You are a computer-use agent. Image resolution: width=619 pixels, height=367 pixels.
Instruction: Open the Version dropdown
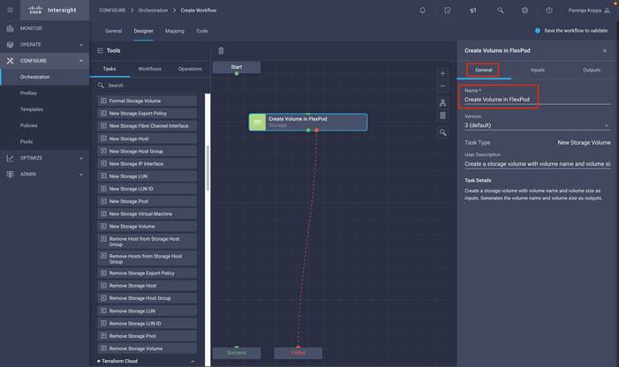[537, 125]
